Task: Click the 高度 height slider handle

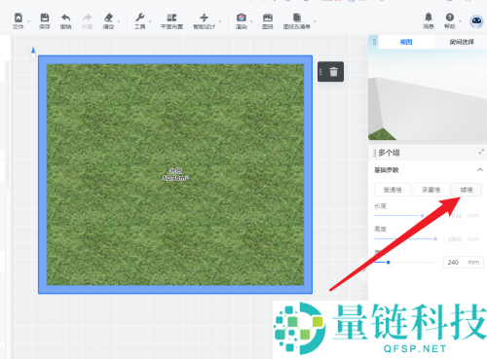Action: pos(435,239)
